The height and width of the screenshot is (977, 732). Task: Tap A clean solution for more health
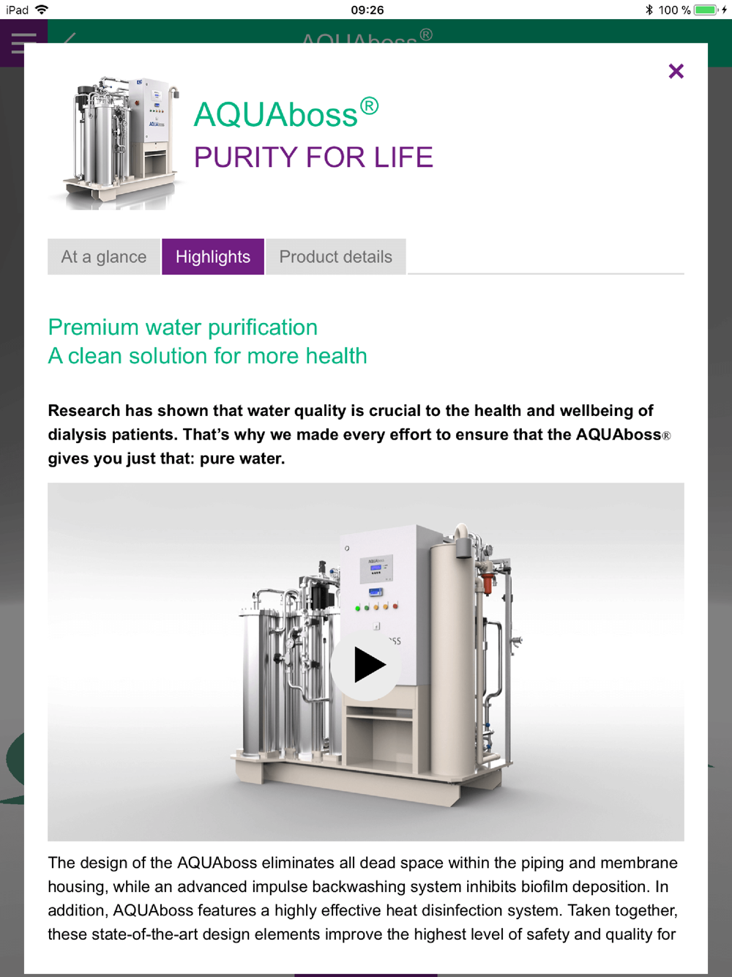tap(208, 356)
